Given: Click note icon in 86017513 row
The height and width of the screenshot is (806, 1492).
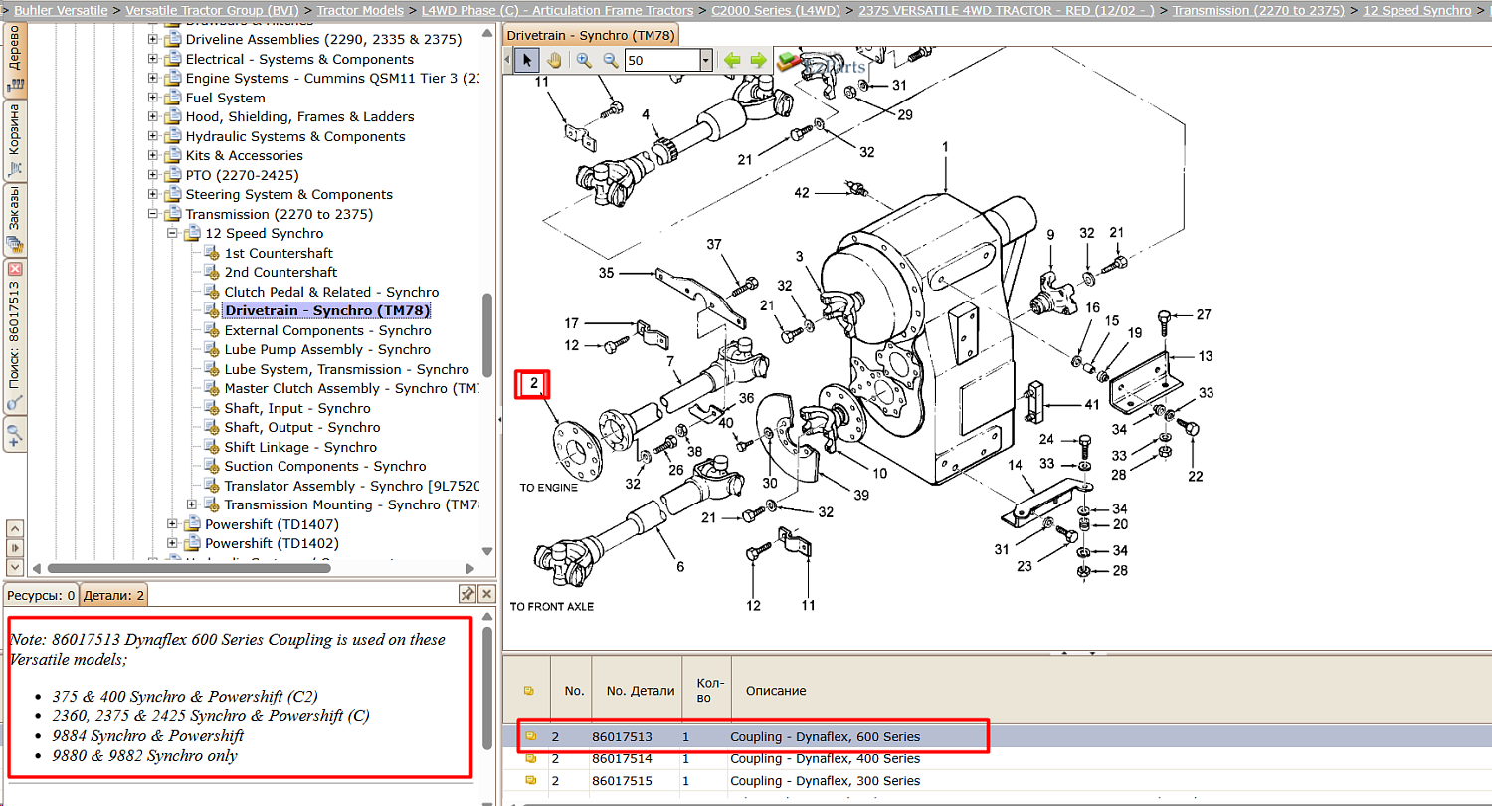Looking at the screenshot, I should click(530, 736).
